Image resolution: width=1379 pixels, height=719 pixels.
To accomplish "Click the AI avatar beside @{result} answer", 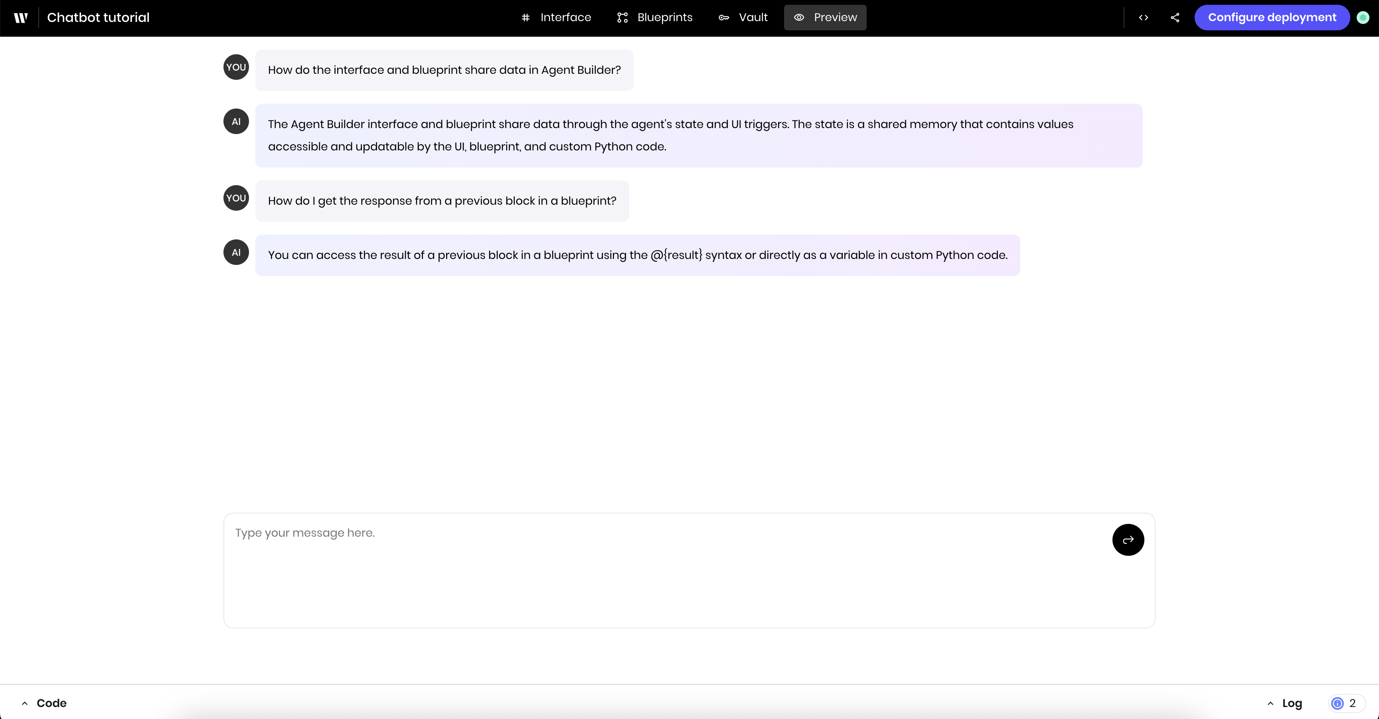I will (236, 252).
